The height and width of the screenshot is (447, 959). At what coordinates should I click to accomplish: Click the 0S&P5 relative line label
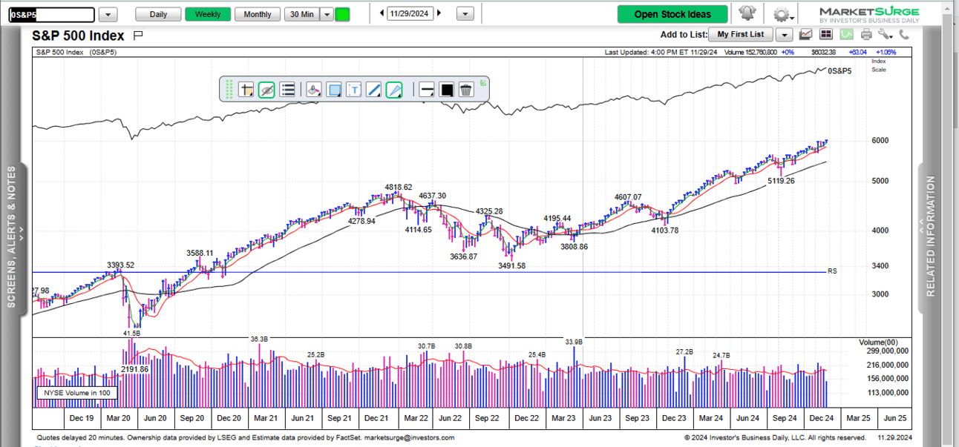[x=839, y=70]
